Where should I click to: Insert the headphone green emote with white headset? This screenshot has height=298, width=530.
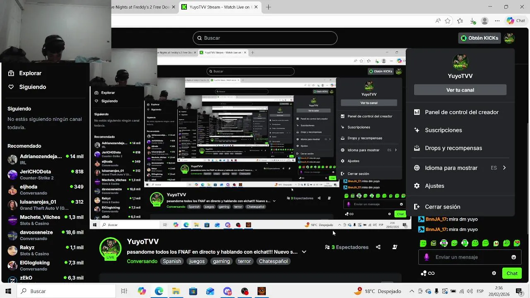[444, 243]
